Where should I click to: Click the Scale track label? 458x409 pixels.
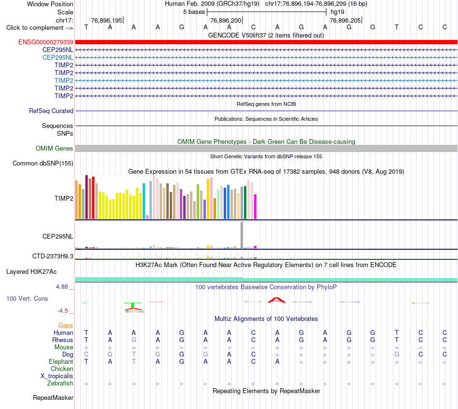point(65,12)
